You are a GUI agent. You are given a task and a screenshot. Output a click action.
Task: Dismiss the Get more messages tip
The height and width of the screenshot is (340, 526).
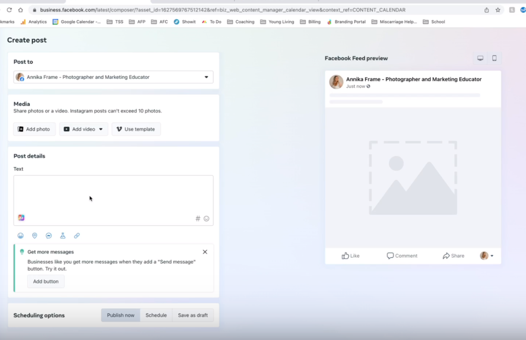(205, 252)
